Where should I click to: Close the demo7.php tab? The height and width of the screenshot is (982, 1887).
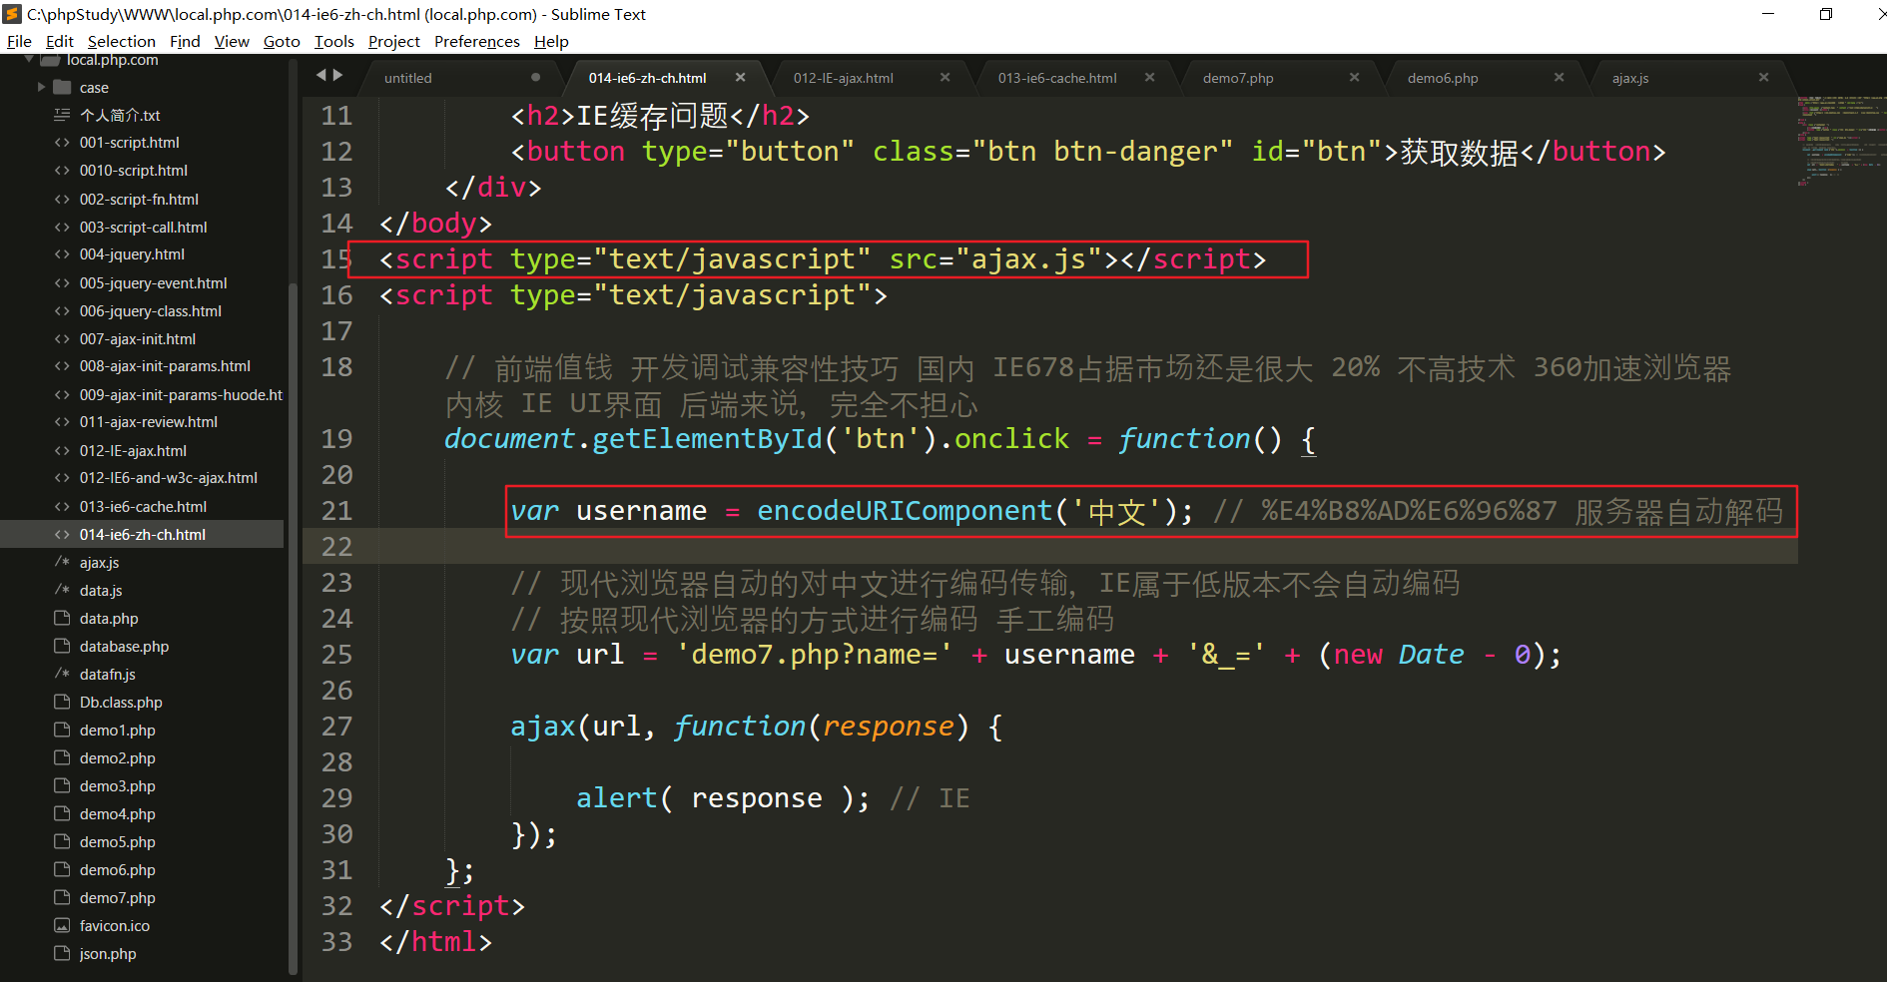click(1354, 78)
